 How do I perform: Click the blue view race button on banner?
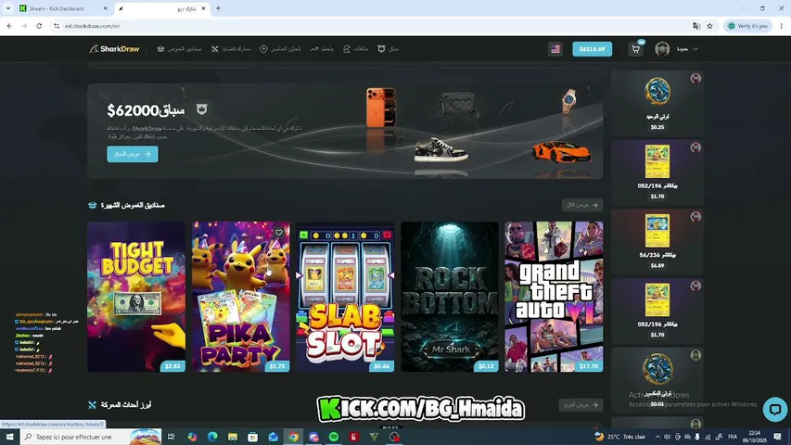tap(133, 154)
